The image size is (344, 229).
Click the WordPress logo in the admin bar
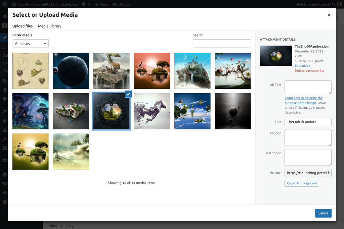(x=4, y=4)
